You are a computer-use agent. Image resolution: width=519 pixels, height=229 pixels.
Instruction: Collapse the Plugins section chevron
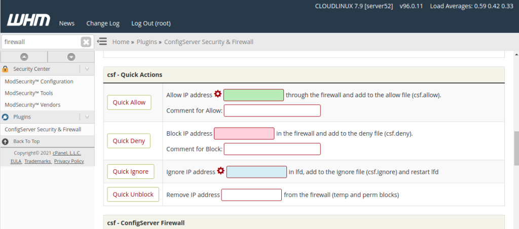[x=87, y=117]
